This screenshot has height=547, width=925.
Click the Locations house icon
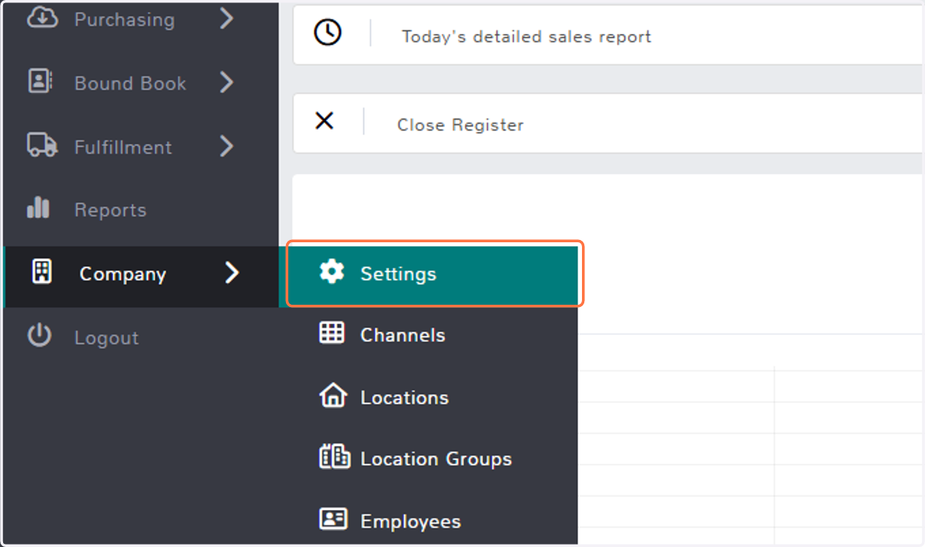[x=333, y=396]
